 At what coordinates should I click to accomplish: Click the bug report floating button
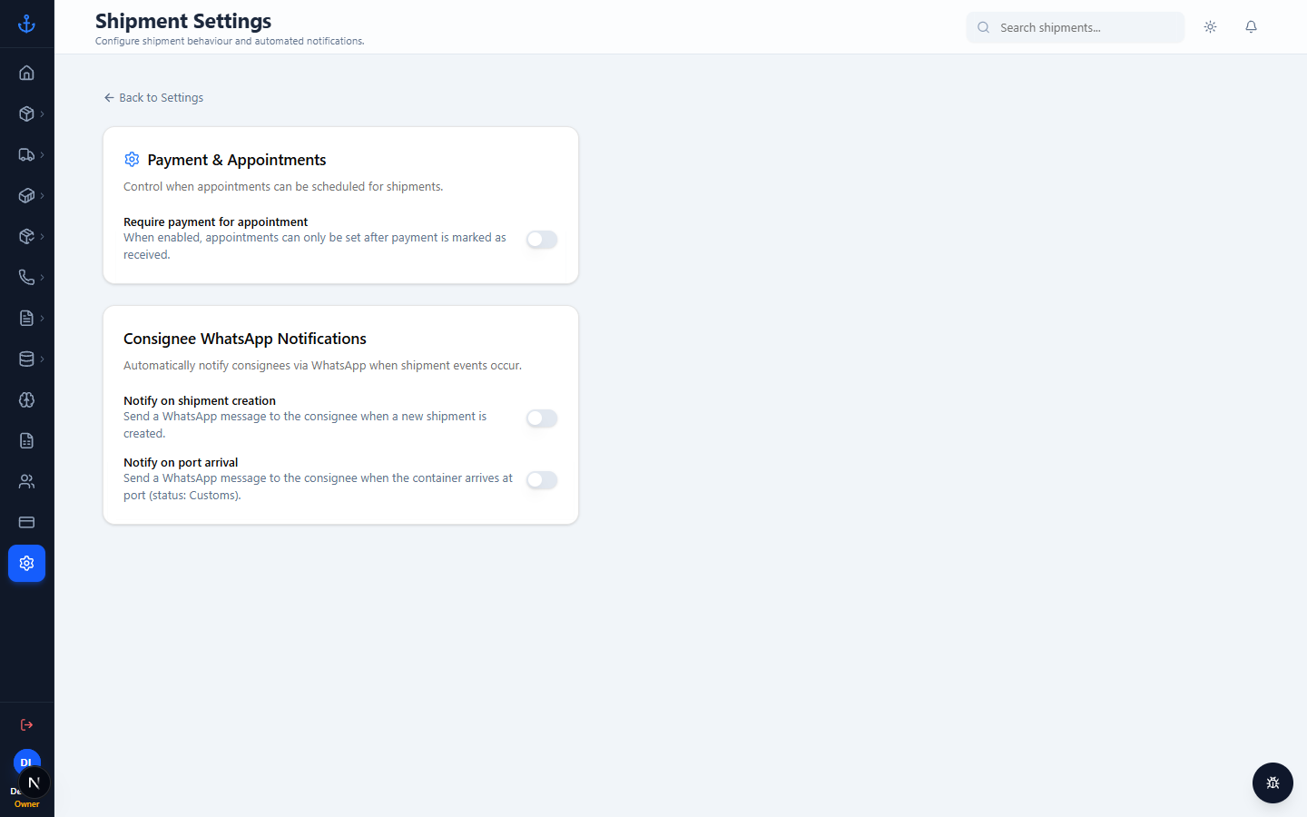pyautogui.click(x=1273, y=783)
